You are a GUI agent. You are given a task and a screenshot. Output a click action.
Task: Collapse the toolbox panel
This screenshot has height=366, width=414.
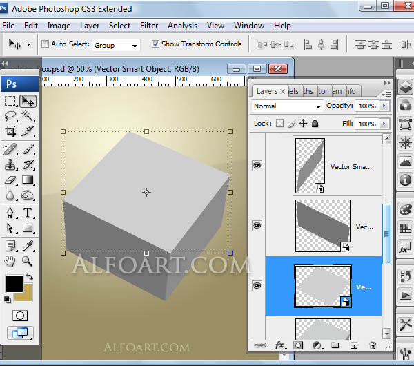pos(5,64)
